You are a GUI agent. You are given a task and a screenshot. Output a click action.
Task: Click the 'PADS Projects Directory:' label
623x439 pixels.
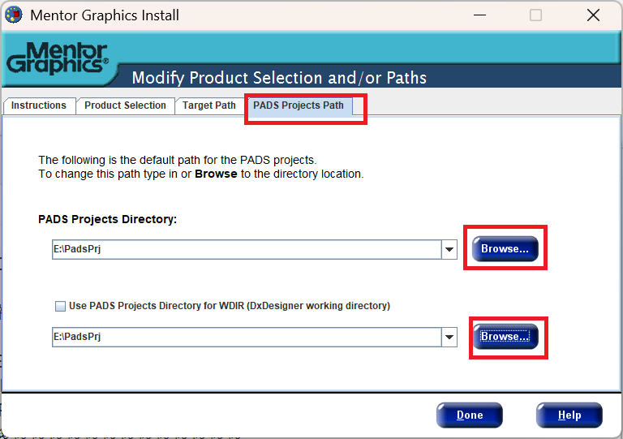pos(107,219)
